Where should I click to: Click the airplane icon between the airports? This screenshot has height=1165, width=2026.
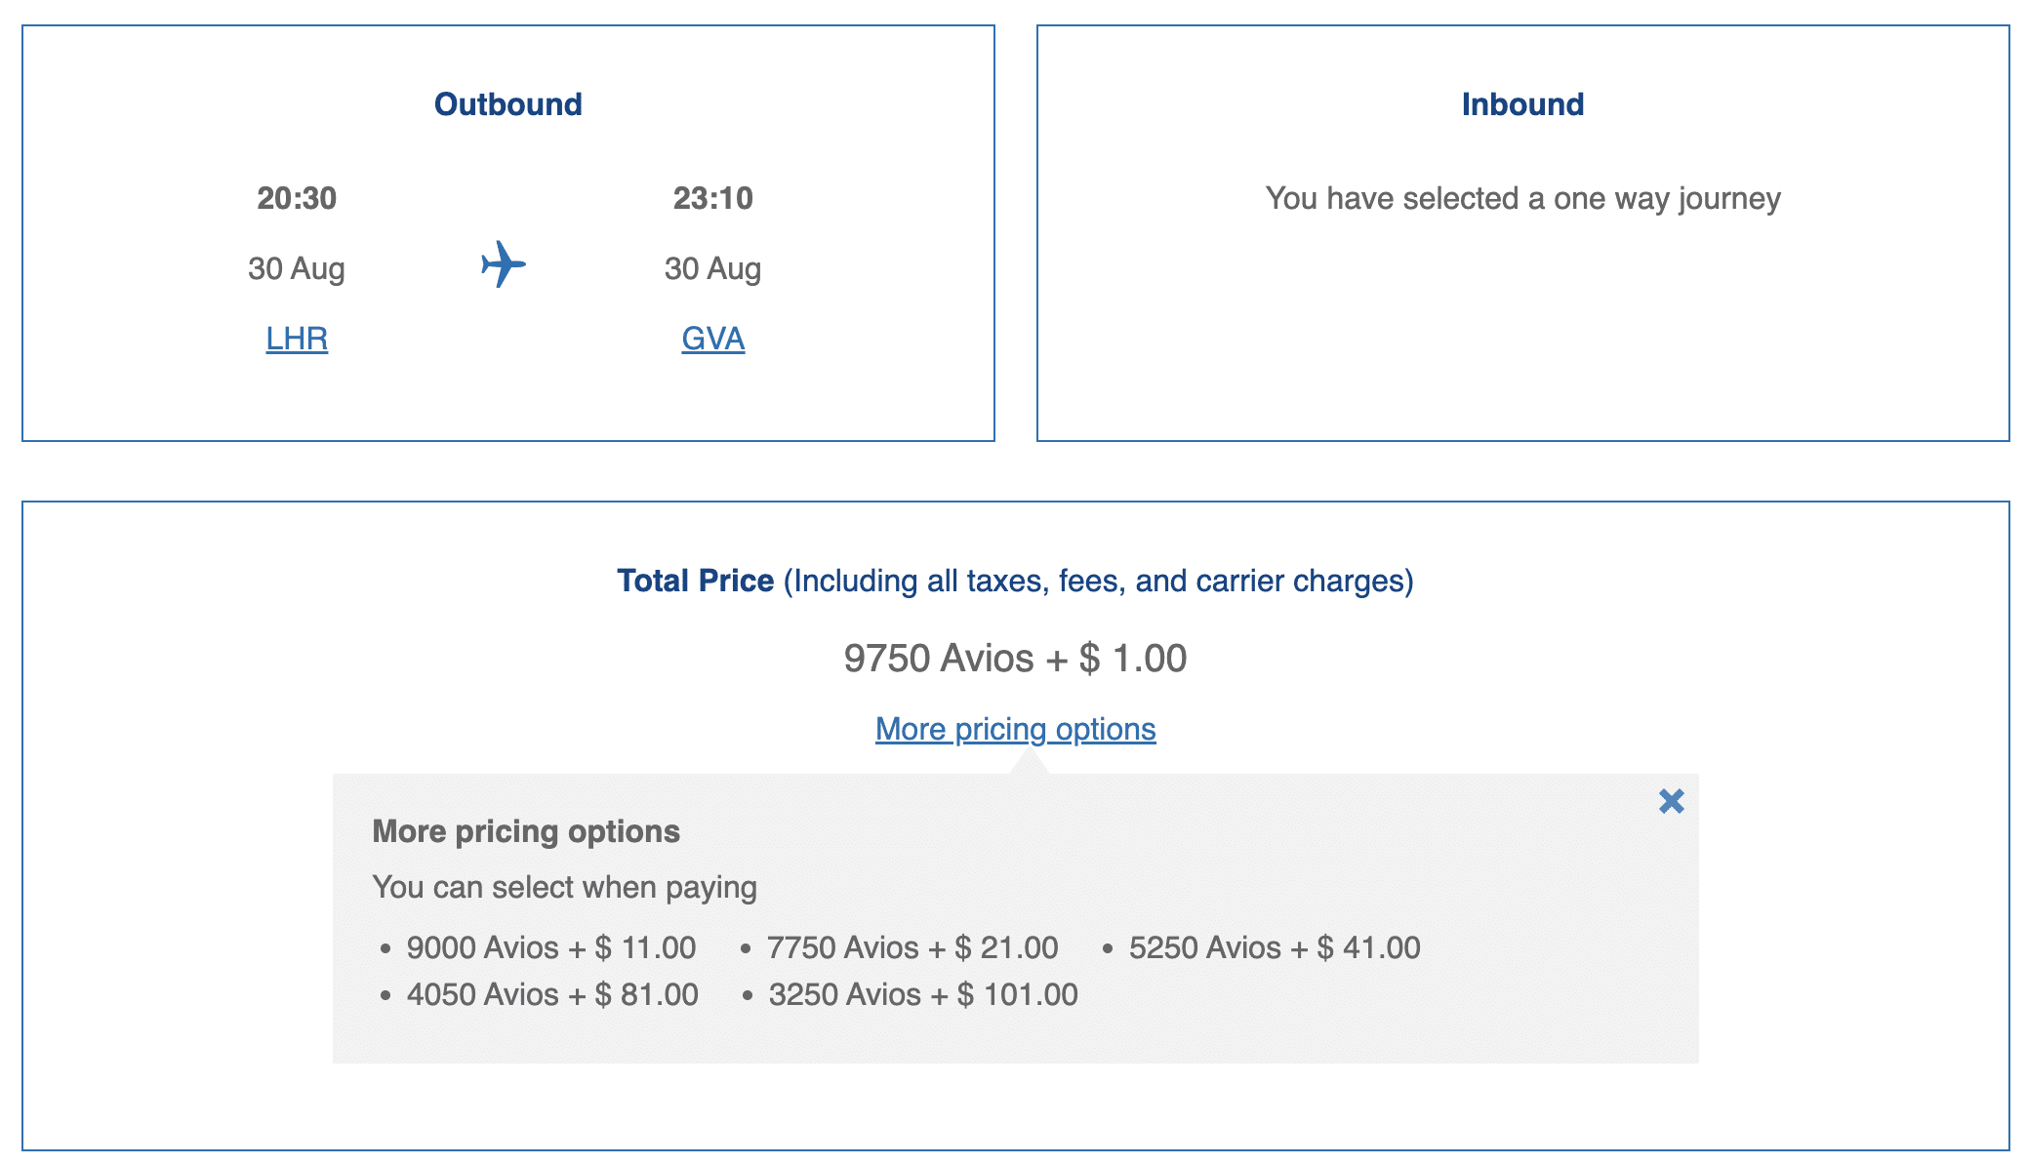click(504, 264)
